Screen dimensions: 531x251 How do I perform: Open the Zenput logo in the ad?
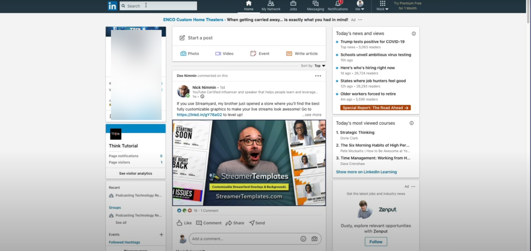click(388, 210)
